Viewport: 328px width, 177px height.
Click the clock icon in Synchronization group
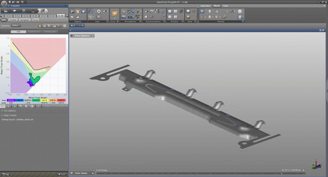(x=146, y=17)
